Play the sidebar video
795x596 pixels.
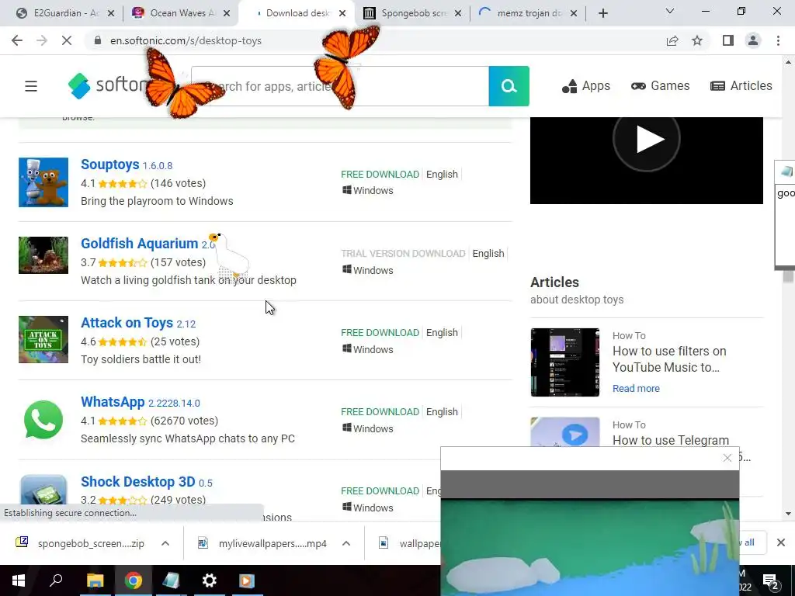647,140
